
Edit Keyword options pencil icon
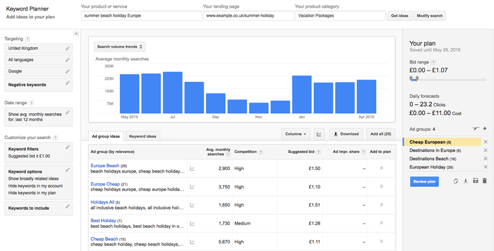68,170
